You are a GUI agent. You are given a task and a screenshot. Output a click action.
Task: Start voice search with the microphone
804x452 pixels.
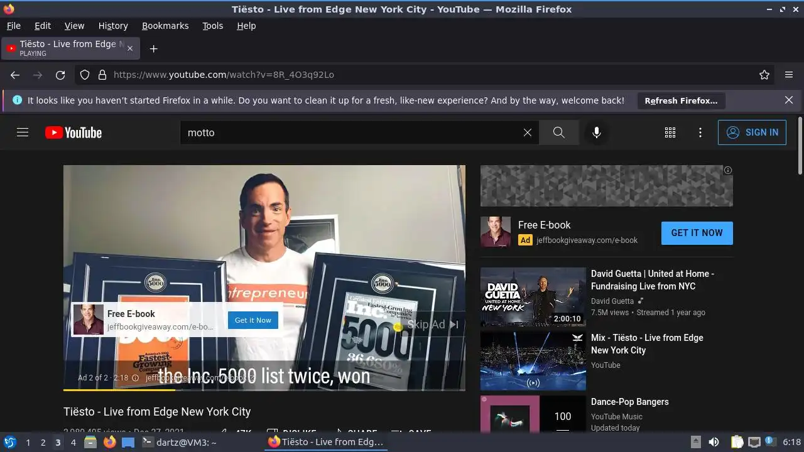pyautogui.click(x=597, y=132)
